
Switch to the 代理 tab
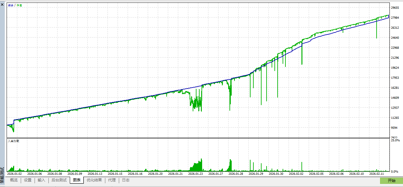pyautogui.click(x=112, y=180)
